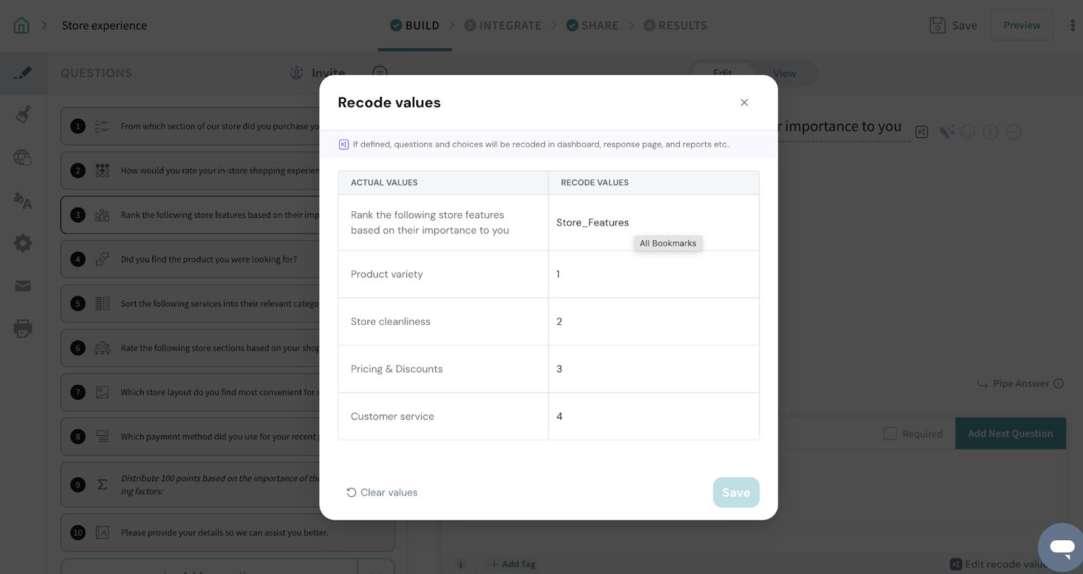Open the three-dot more options menu
1083x574 pixels.
tap(1072, 26)
